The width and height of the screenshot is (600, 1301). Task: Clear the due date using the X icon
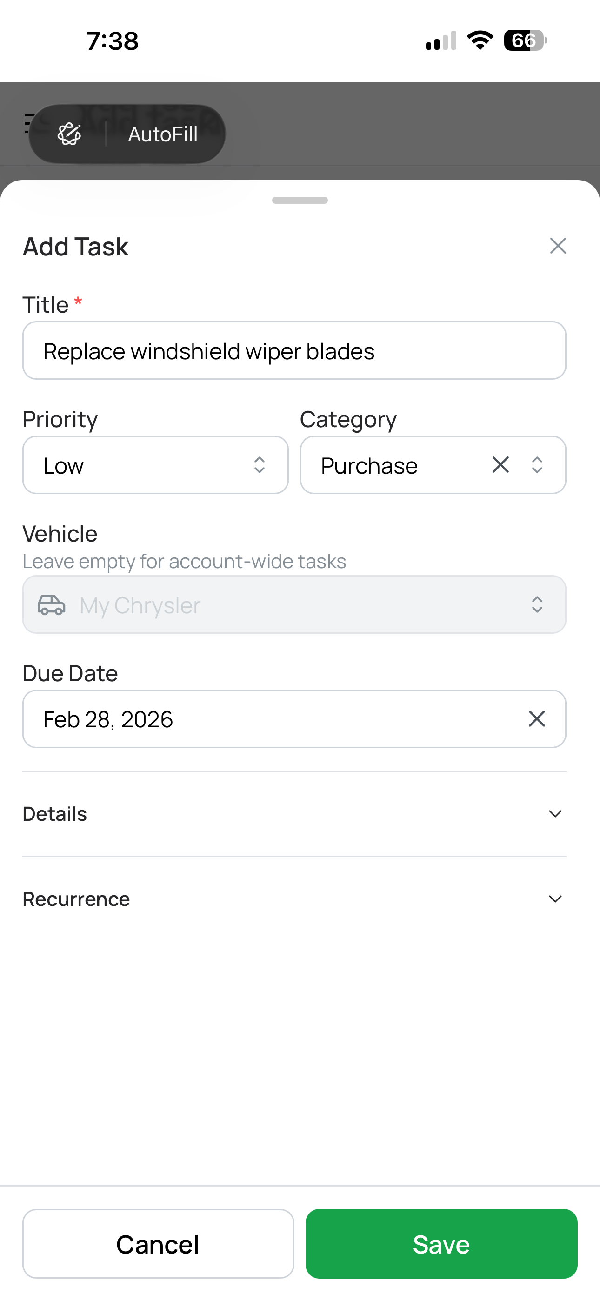tap(536, 719)
